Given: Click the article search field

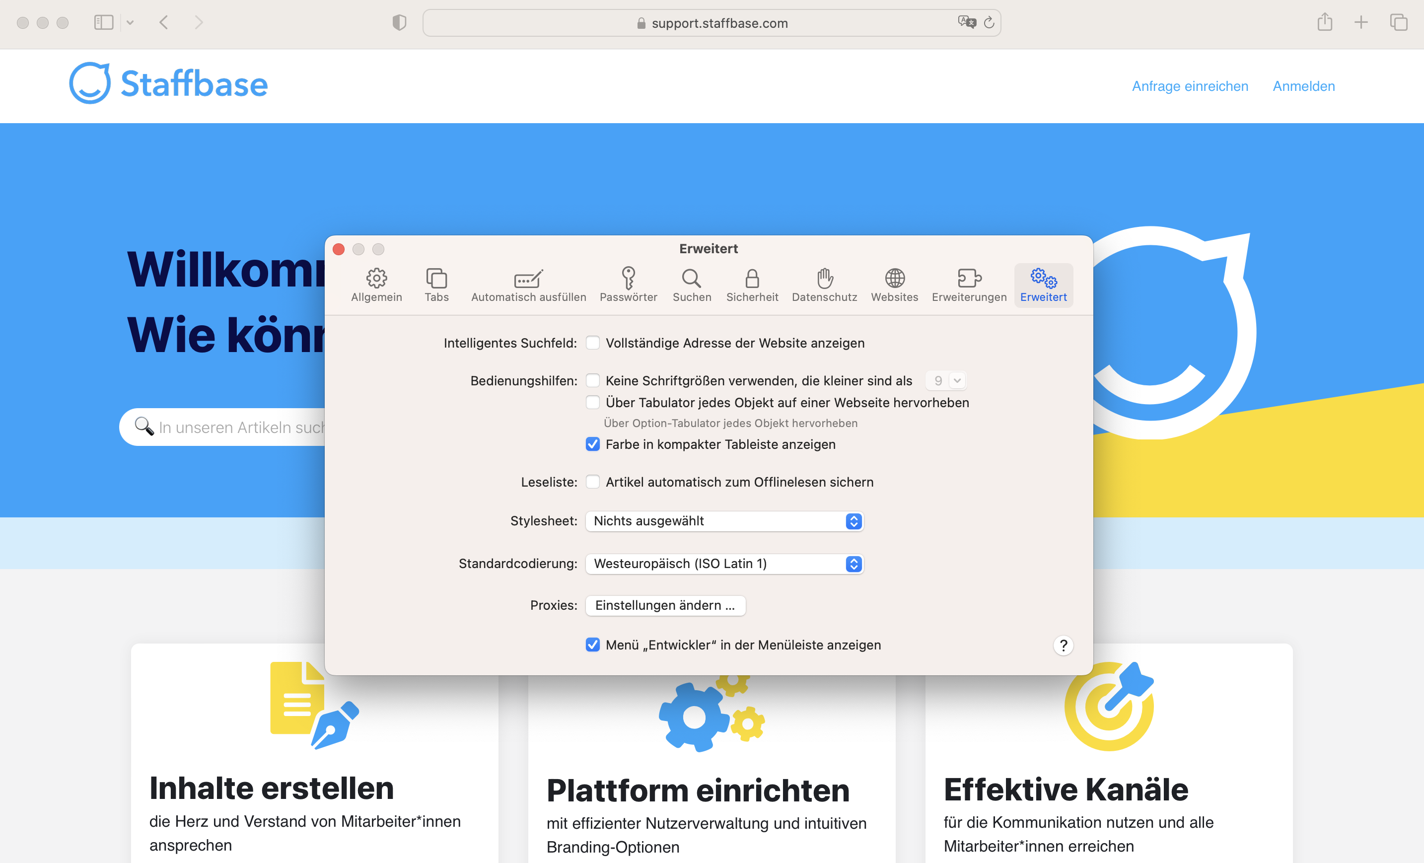Looking at the screenshot, I should click(x=222, y=427).
